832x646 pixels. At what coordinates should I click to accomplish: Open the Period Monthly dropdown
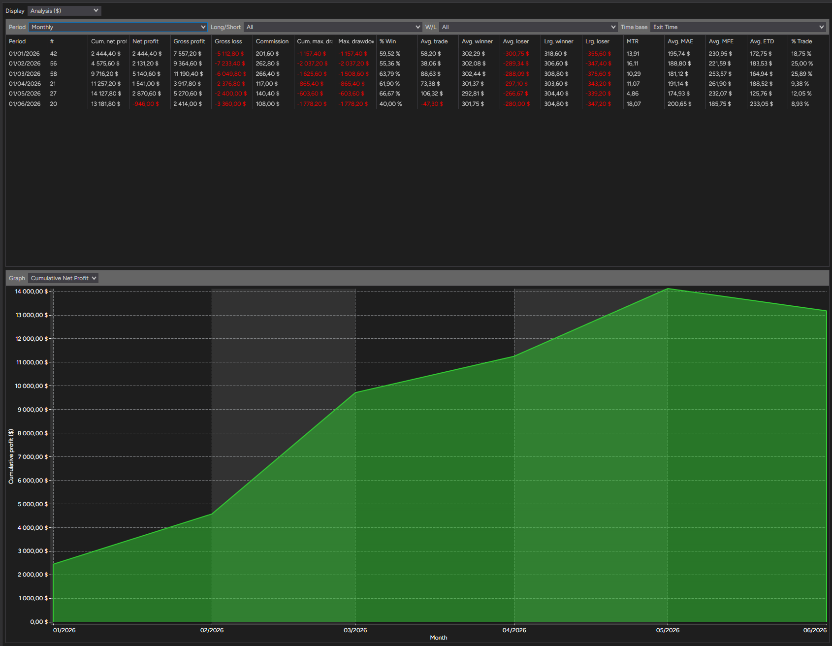click(118, 27)
